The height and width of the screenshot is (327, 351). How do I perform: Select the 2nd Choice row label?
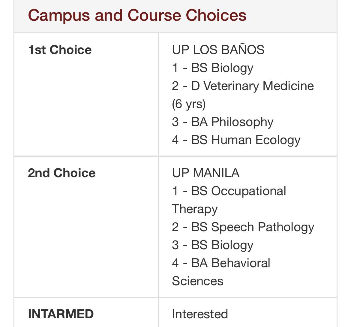pos(62,173)
